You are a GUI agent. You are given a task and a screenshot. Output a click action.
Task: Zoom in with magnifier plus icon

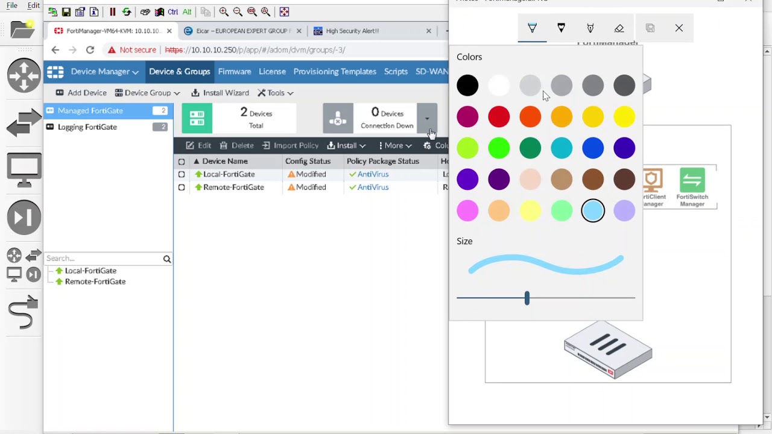click(x=224, y=11)
